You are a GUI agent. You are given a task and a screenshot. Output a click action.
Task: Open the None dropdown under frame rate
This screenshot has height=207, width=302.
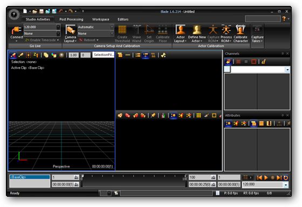click(x=58, y=33)
